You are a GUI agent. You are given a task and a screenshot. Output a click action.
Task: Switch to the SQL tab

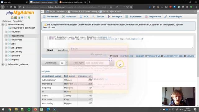[x=84, y=16]
